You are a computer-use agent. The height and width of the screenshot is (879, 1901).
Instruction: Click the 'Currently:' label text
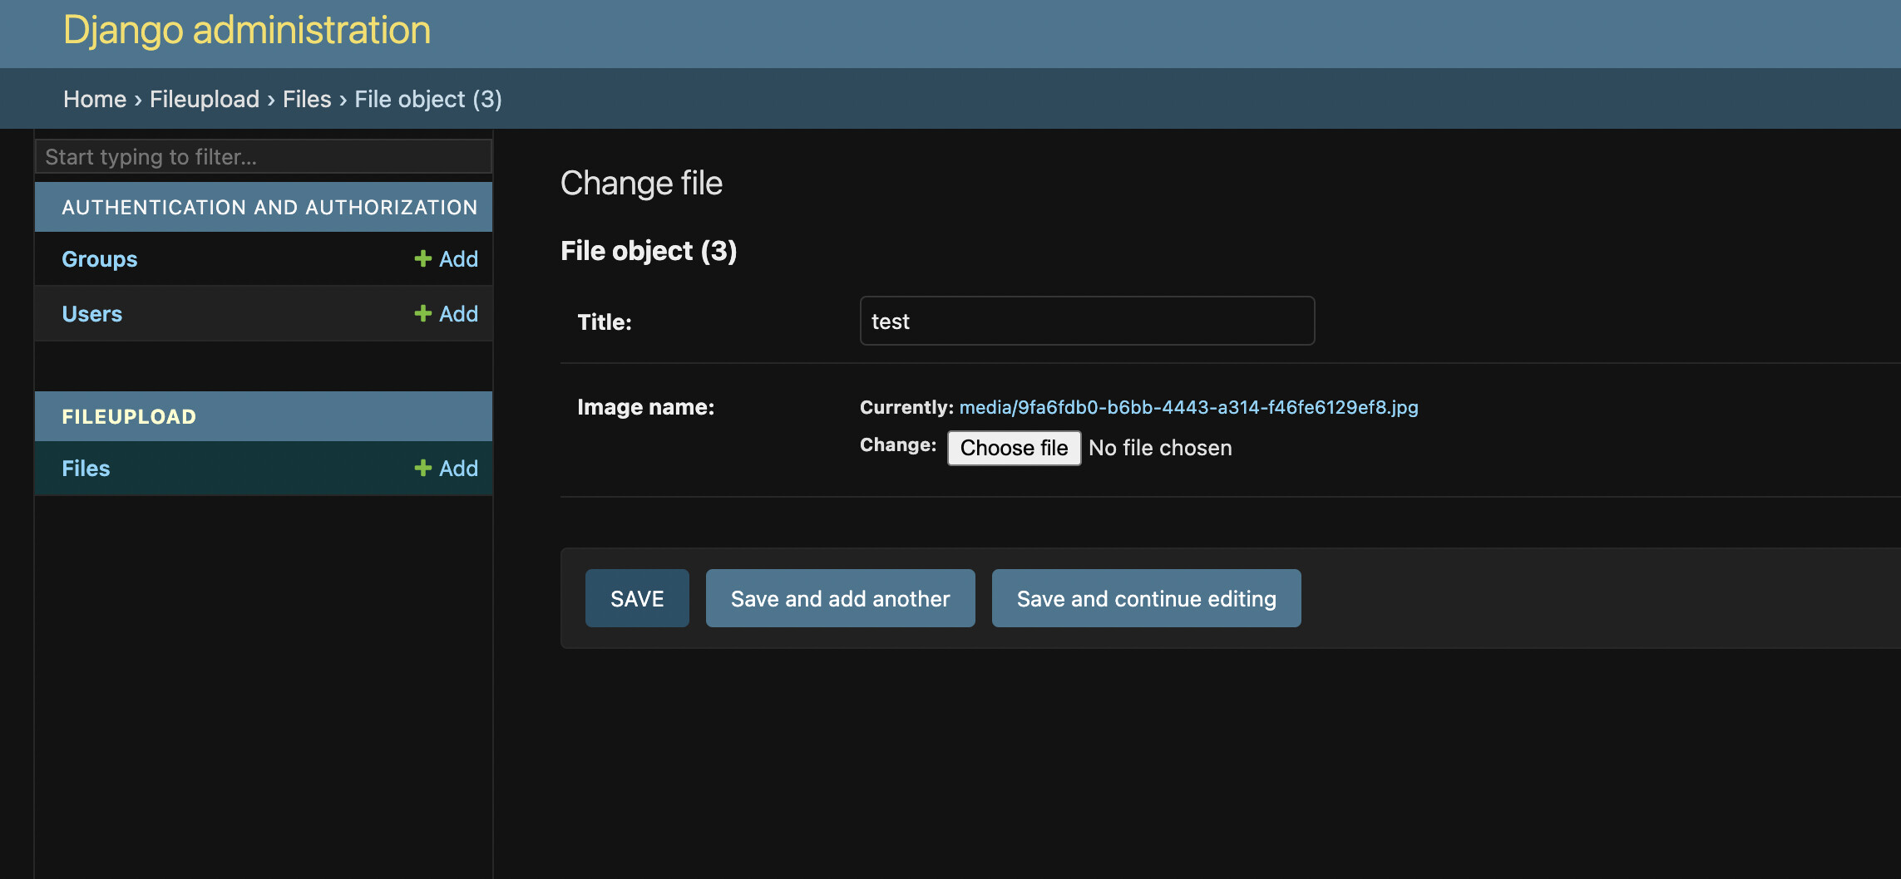(906, 408)
